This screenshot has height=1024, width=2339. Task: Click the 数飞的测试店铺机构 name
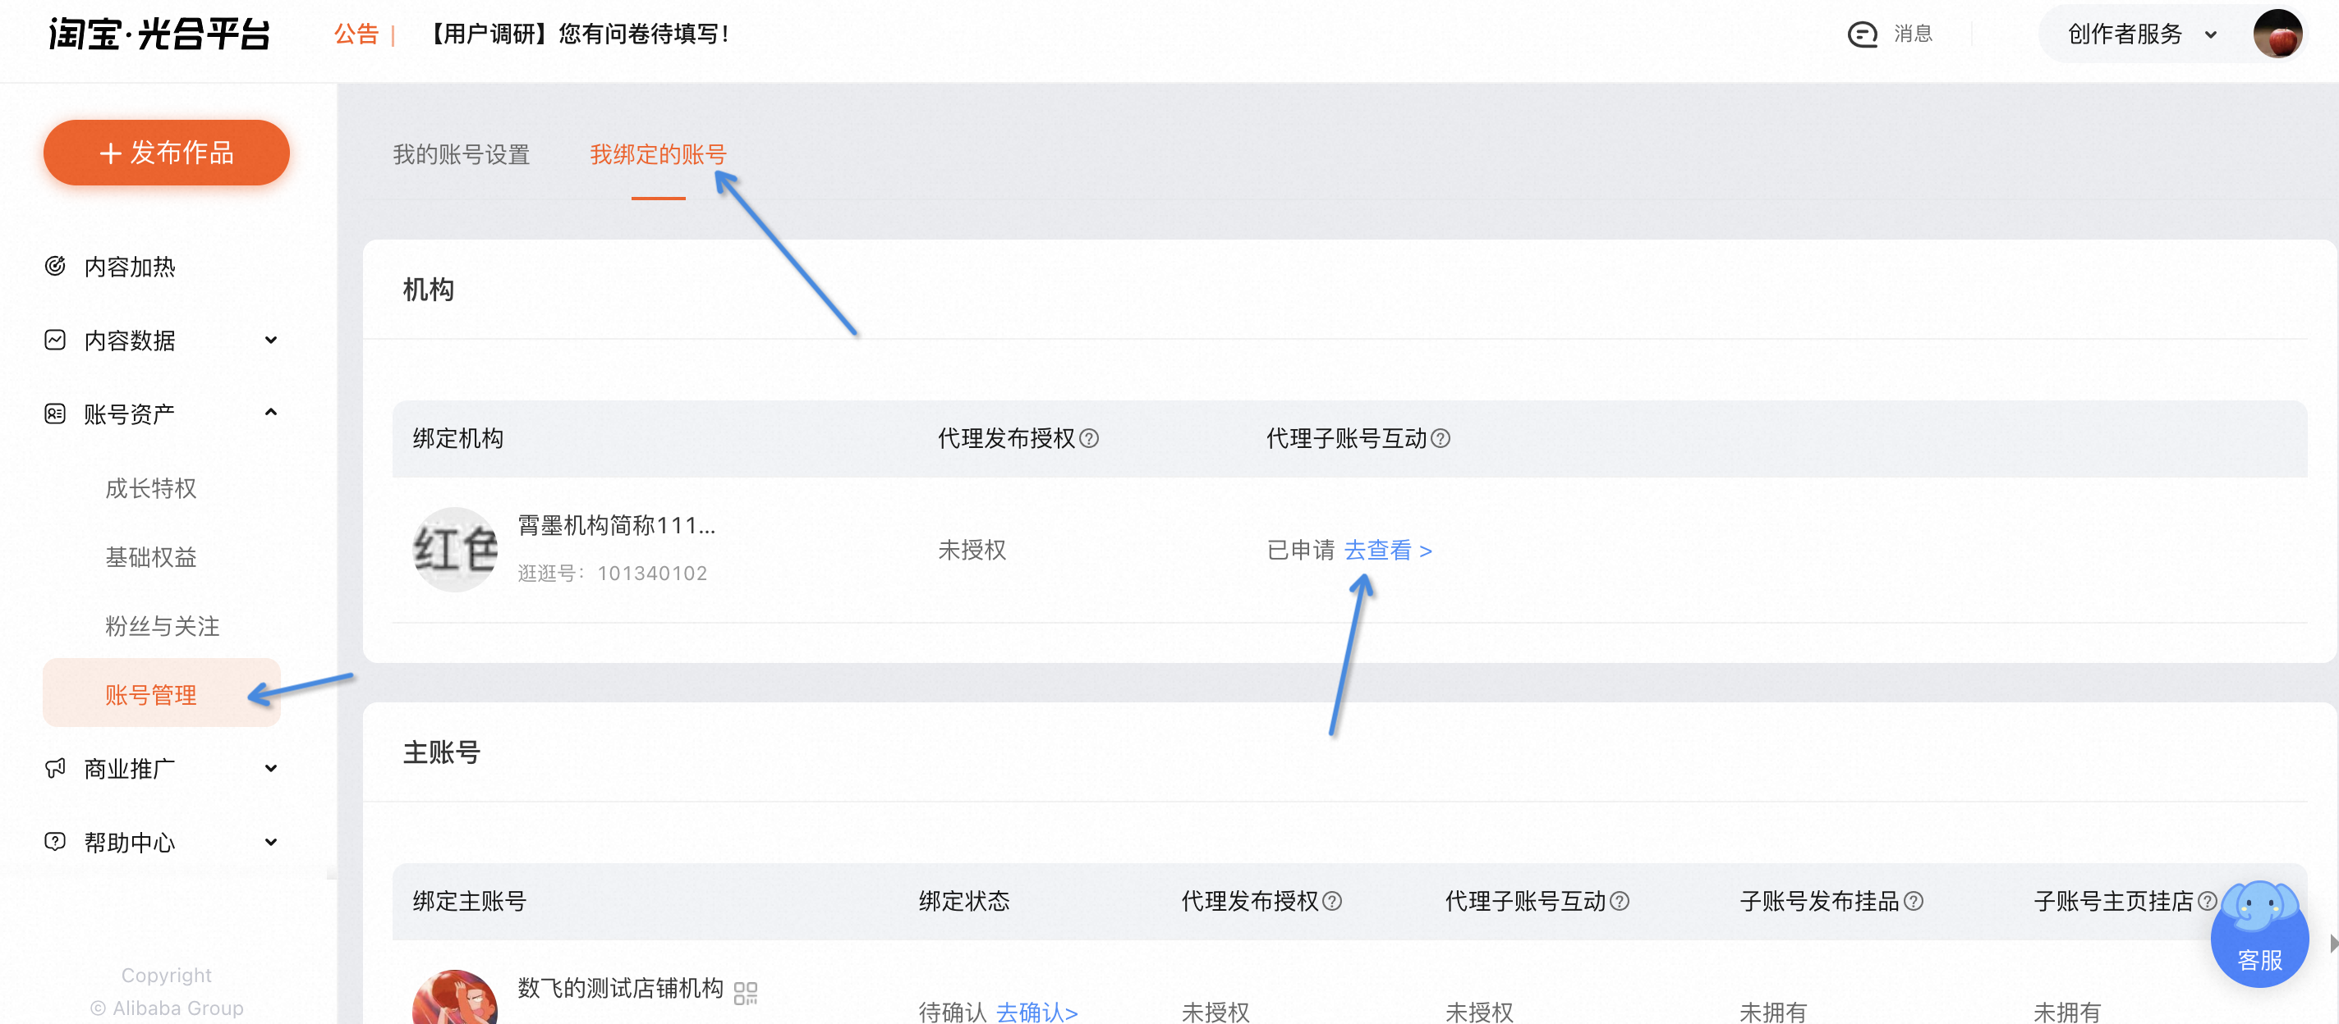(x=620, y=988)
